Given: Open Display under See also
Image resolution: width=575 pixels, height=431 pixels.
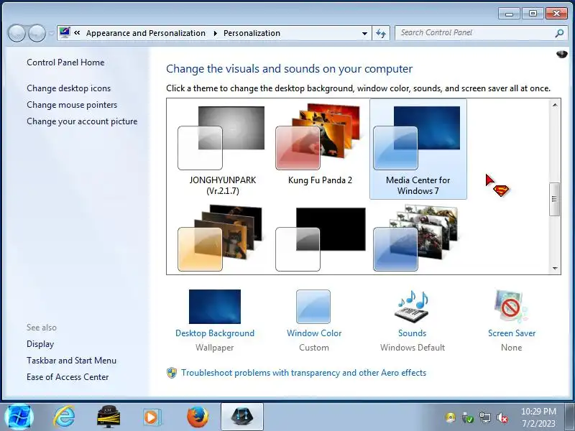Looking at the screenshot, I should 40,344.
